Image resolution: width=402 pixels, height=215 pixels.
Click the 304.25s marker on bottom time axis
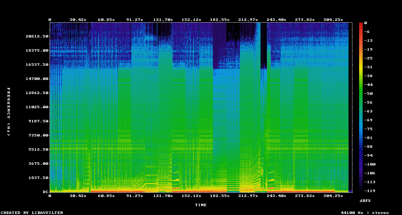(x=334, y=196)
